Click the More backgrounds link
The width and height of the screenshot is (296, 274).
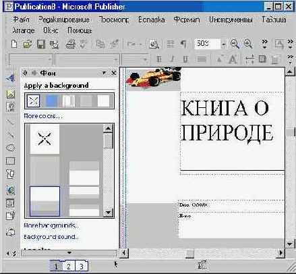(x=51, y=225)
